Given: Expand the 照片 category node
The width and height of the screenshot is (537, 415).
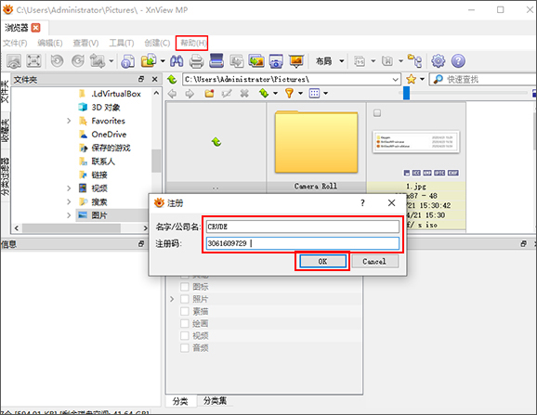Looking at the screenshot, I should (172, 299).
